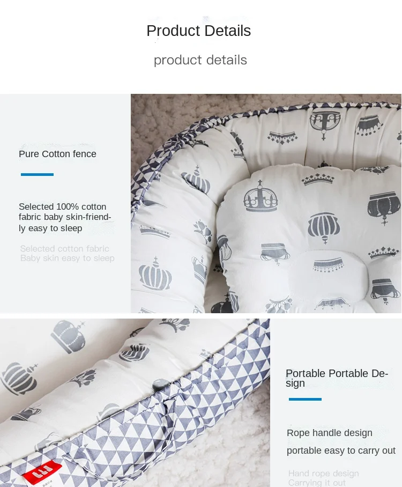This screenshot has width=402, height=487.
Task: Click the blue bar under Portable Design
Action: tap(305, 399)
